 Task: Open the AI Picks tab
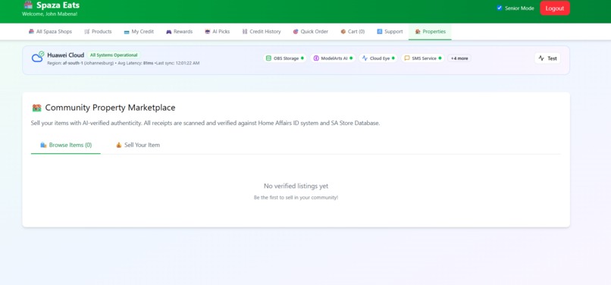pos(217,32)
